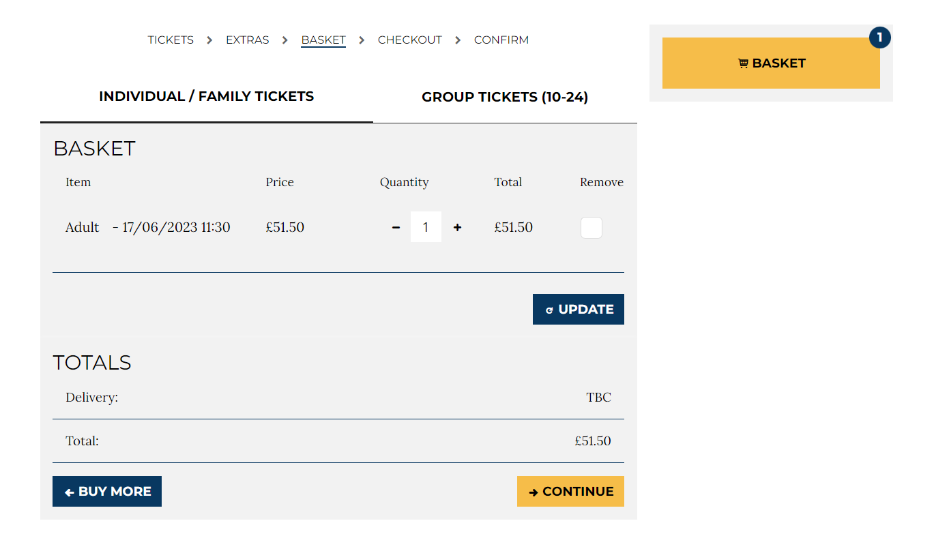Click the right arrow icon on Continue
Viewport: 949px width, 536px height.
point(534,492)
